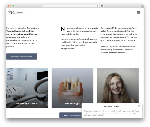Viewport: 150px width, 127px height.
Task: Click the browser reload icon
Action: tap(97, 6)
